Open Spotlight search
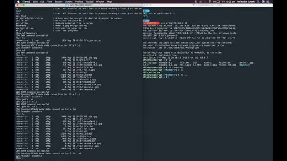This screenshot has height=161, width=287. pyautogui.click(x=258, y=2)
